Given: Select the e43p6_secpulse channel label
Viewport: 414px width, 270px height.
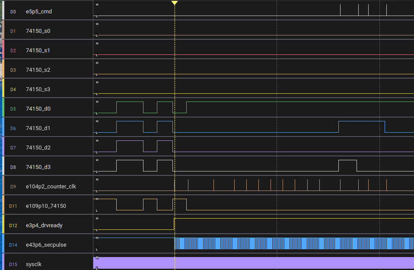Looking at the screenshot, I should coord(46,245).
